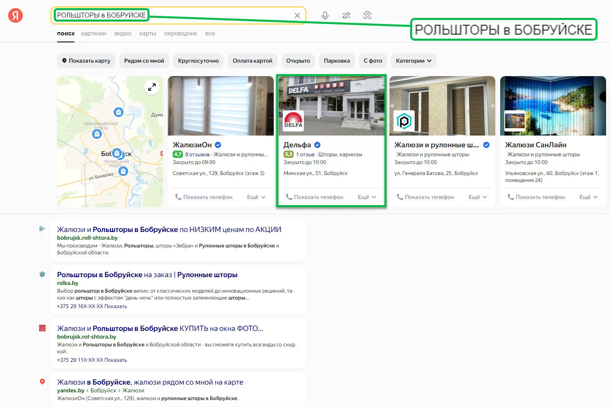The image size is (611, 407).
Task: Click into the search input field
Action: (x=220, y=15)
